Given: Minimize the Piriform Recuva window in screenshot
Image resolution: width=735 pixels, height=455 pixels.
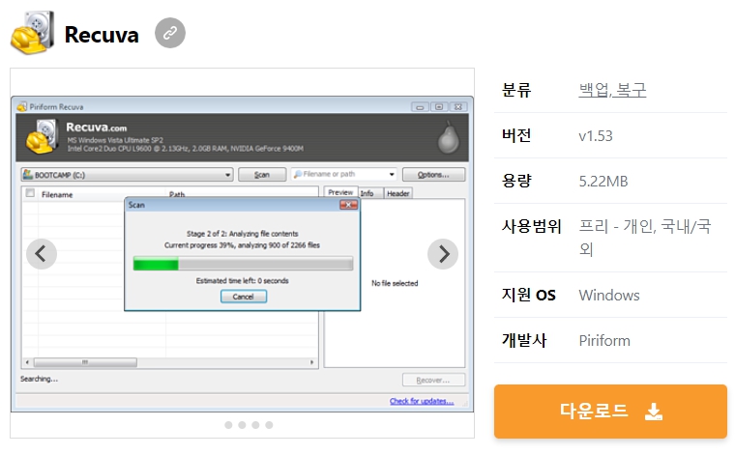Looking at the screenshot, I should (x=420, y=106).
